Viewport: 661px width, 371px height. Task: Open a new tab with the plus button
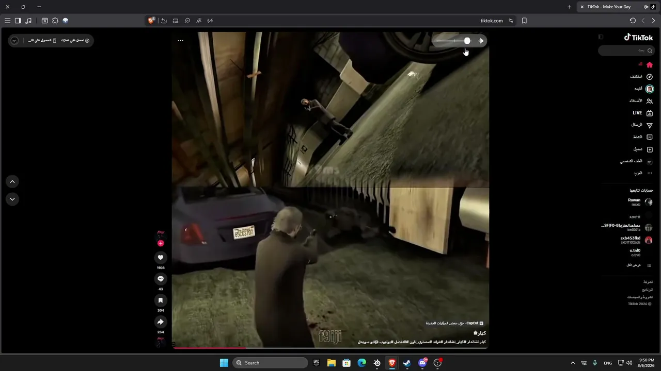click(569, 7)
